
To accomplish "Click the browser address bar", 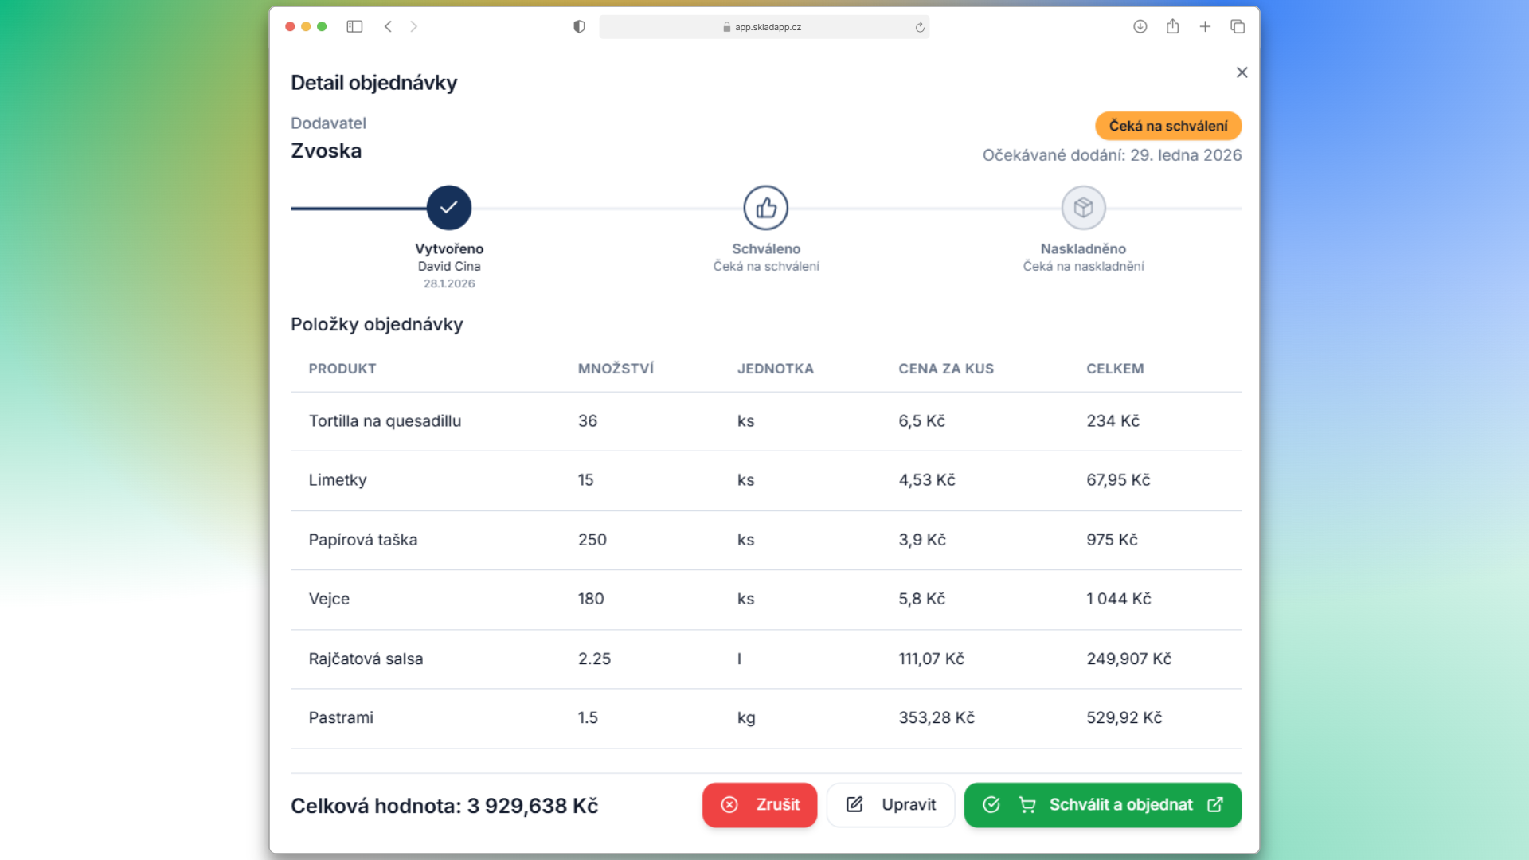I will (764, 26).
